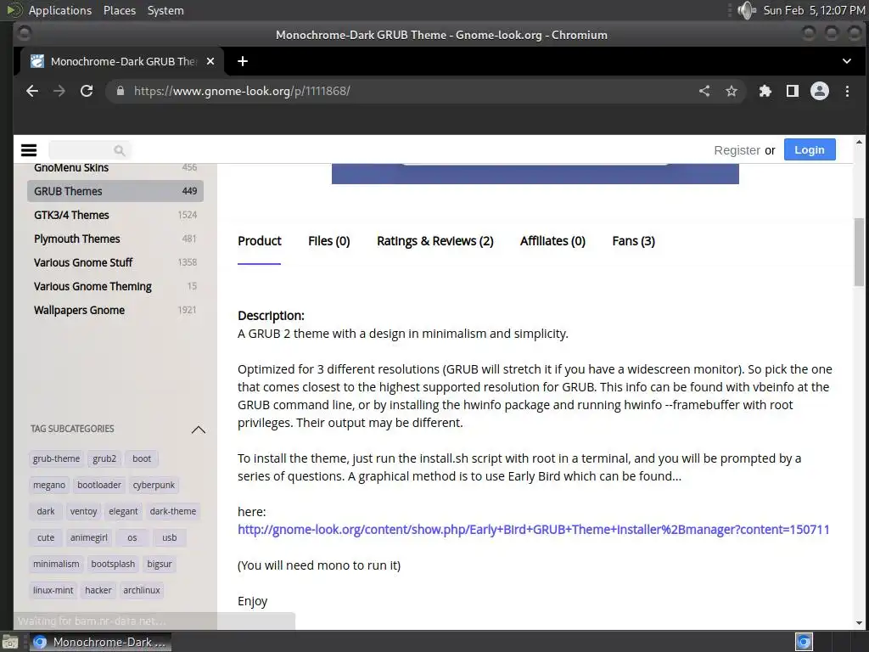Open a new browser tab
The height and width of the screenshot is (652, 869).
pos(243,61)
